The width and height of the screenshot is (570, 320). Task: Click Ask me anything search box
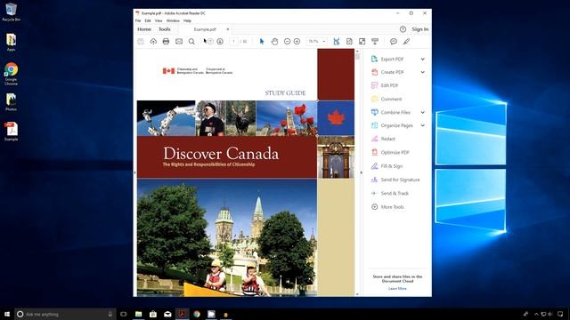click(65, 314)
